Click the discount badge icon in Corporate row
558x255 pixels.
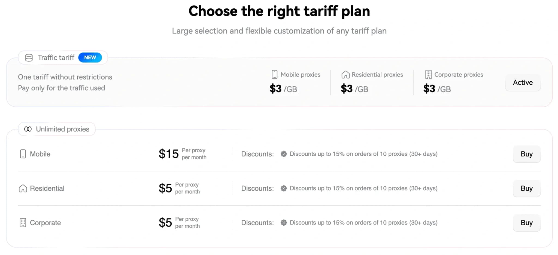(284, 223)
